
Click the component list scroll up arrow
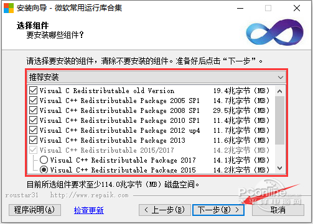coord(280,91)
